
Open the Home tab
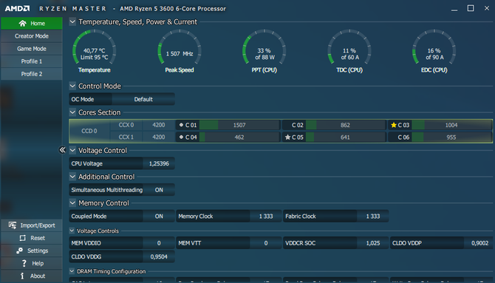pos(32,24)
